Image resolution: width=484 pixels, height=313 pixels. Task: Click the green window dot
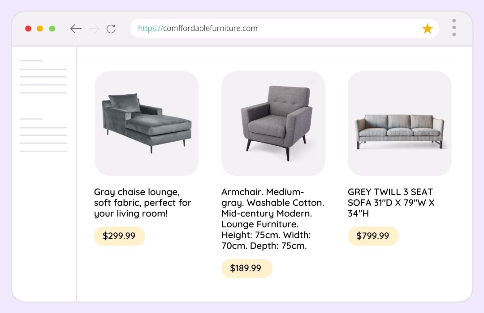(52, 29)
